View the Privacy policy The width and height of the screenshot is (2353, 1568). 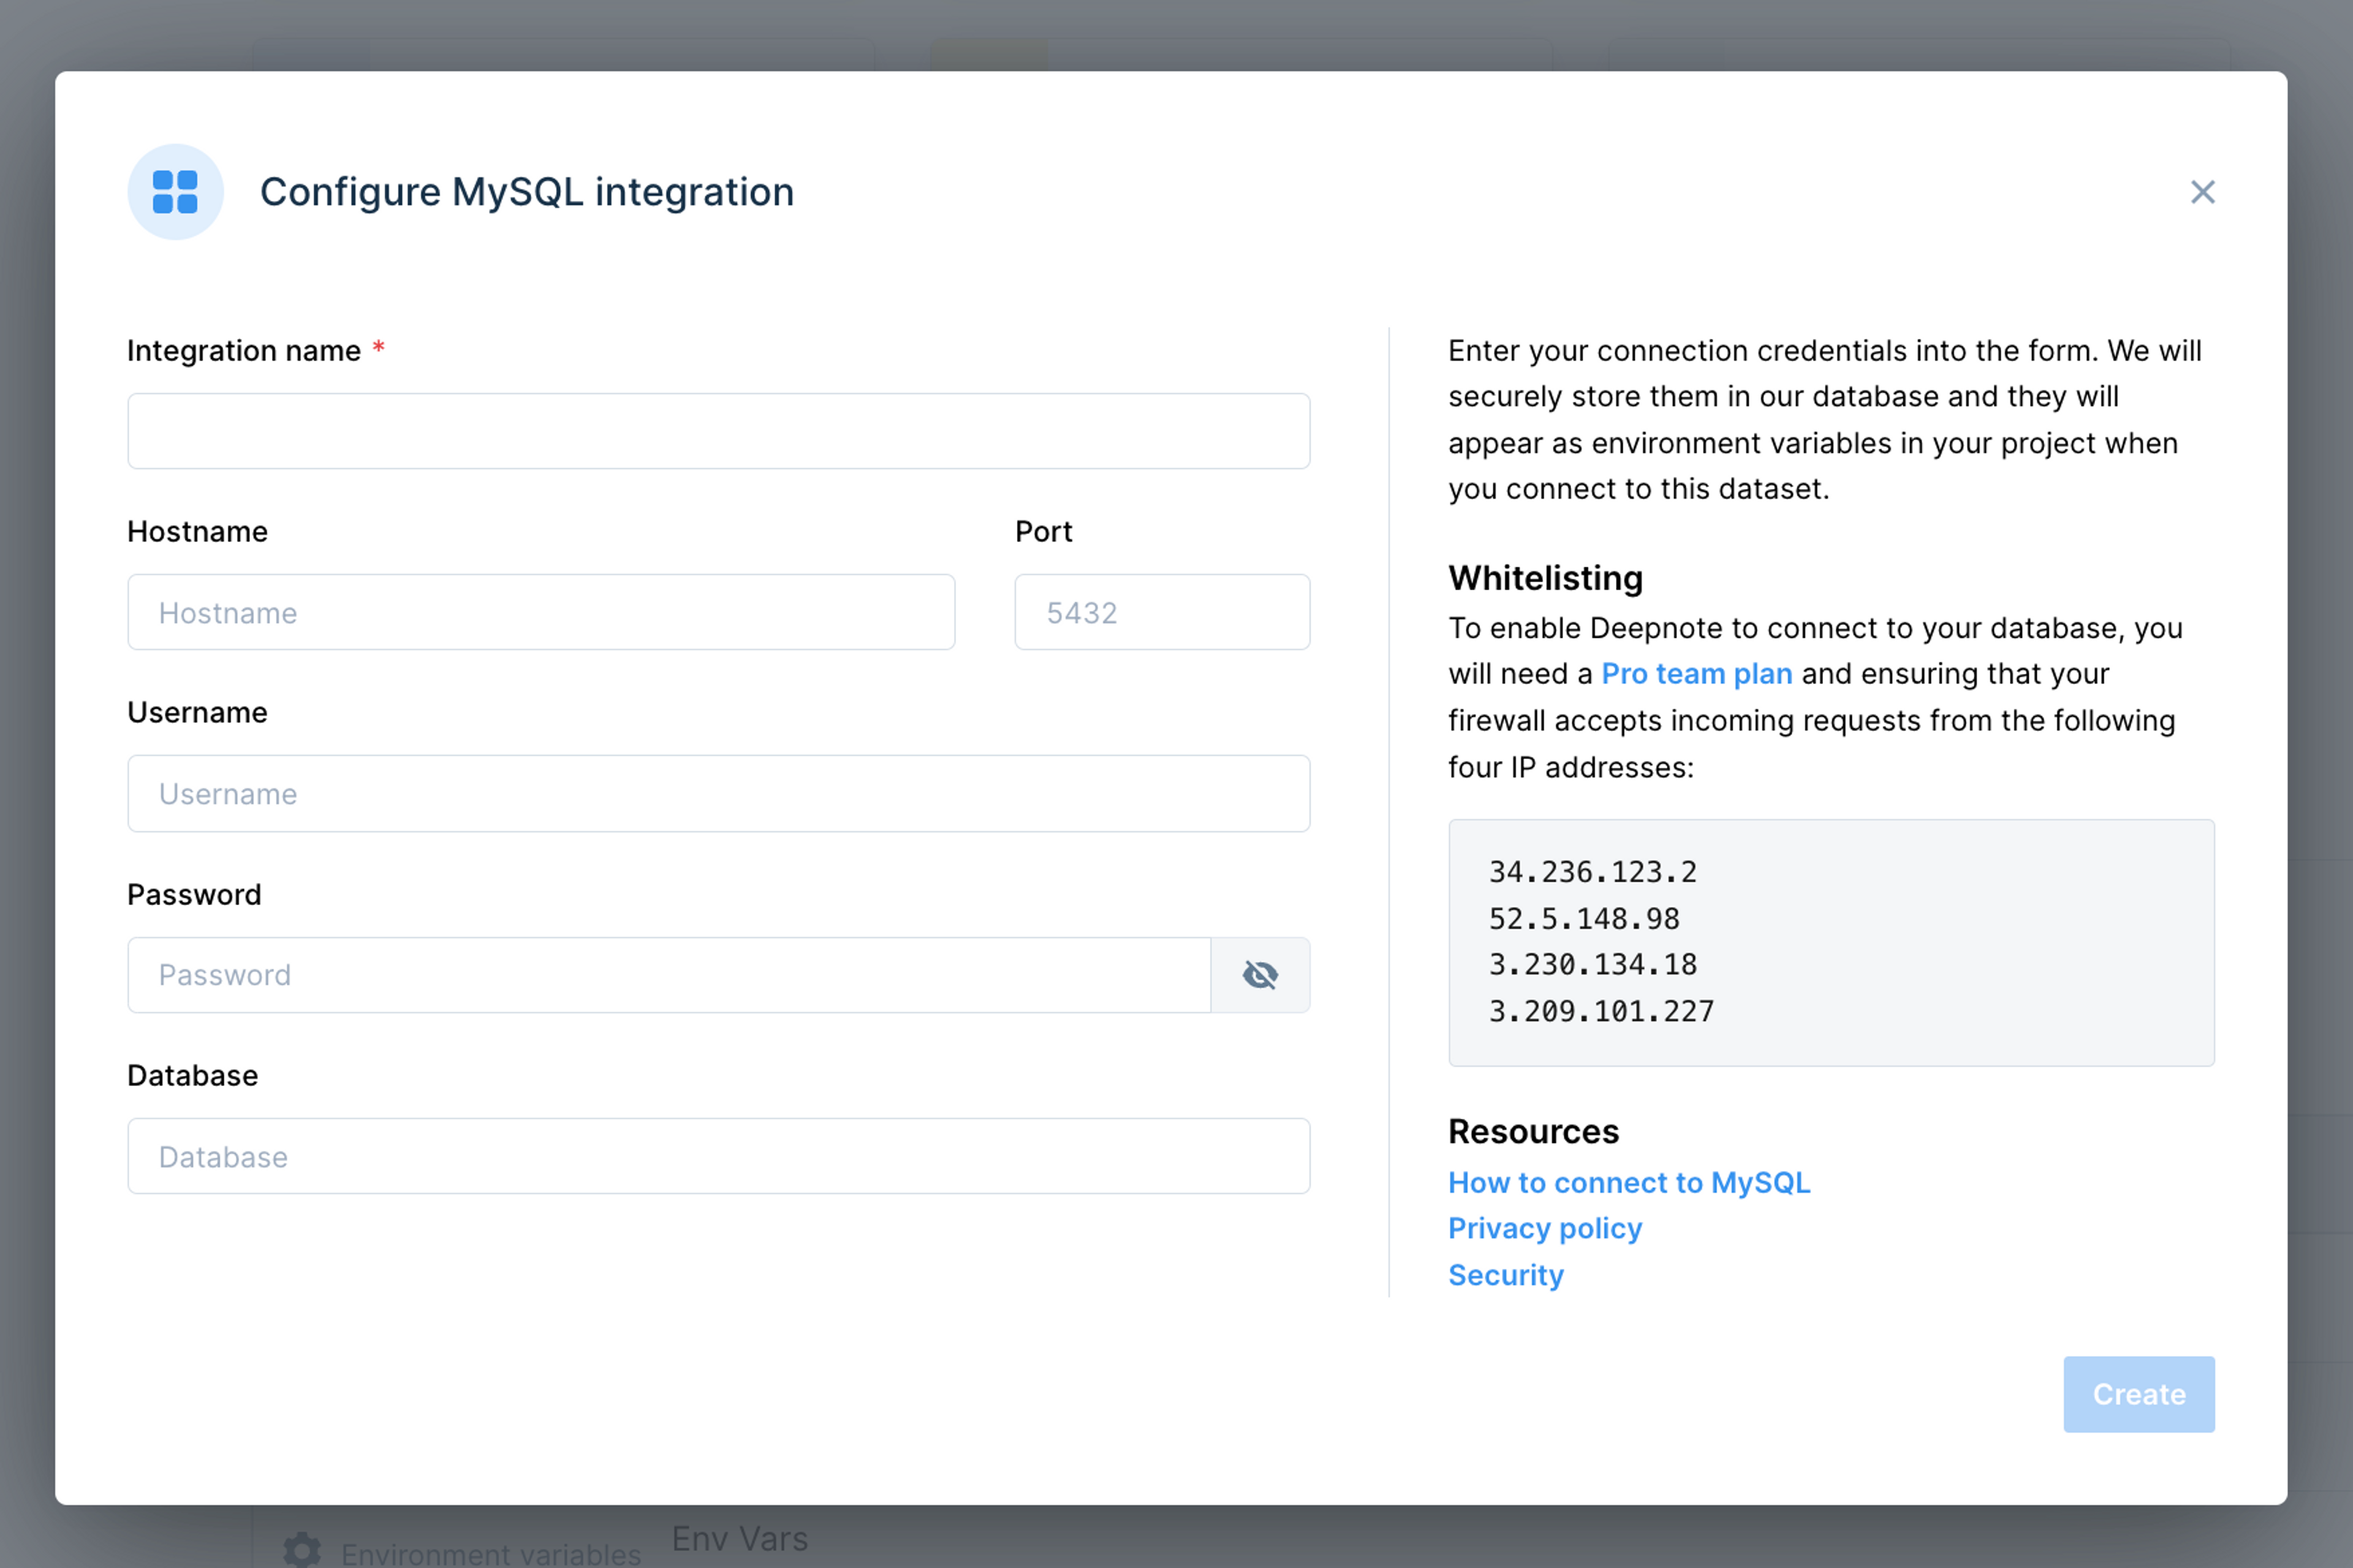point(1544,1228)
